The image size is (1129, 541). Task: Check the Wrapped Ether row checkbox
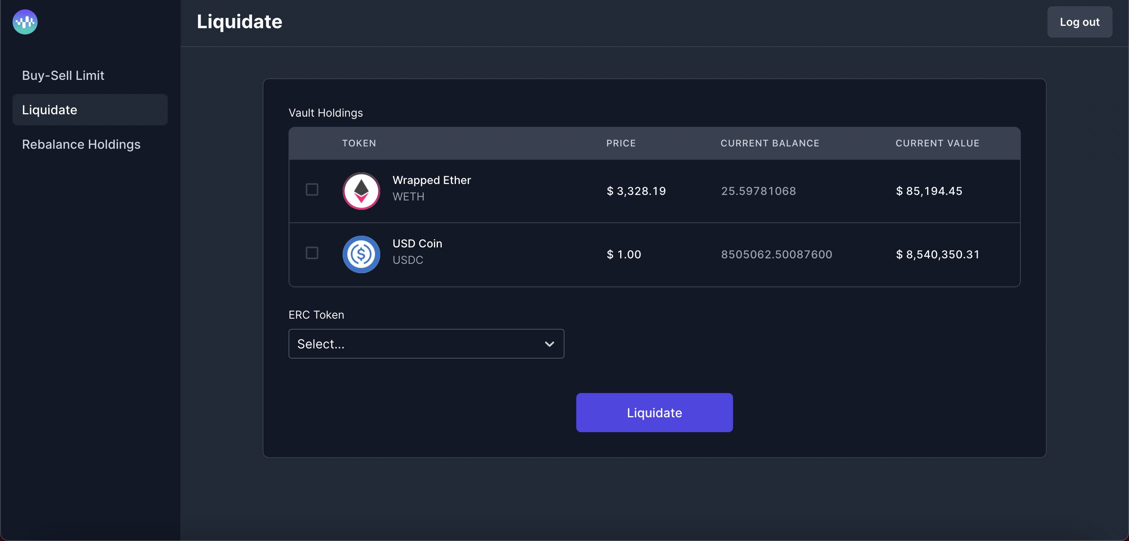coord(312,189)
